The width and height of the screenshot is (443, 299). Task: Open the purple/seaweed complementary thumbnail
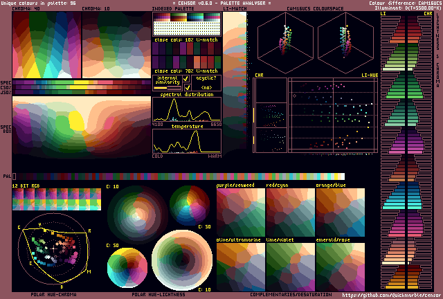coord(241,212)
